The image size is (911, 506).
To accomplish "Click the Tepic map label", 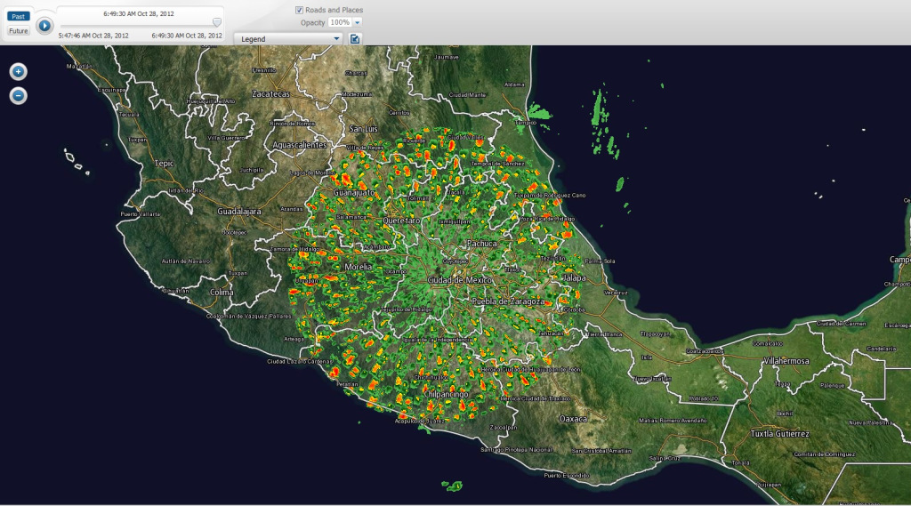I will (165, 164).
